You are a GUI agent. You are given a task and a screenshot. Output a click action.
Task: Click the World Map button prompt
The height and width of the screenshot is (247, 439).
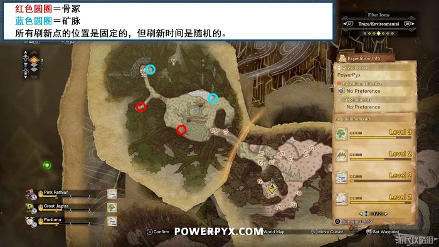point(273,232)
